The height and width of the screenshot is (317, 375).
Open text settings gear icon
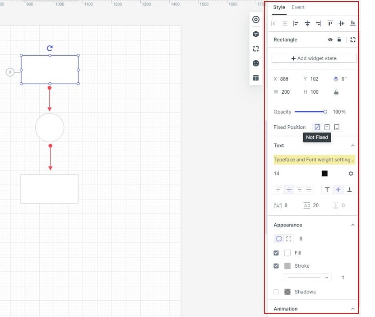pyautogui.click(x=351, y=174)
